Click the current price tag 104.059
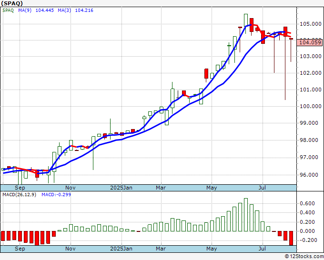The height and width of the screenshot is (260, 324). (x=310, y=42)
